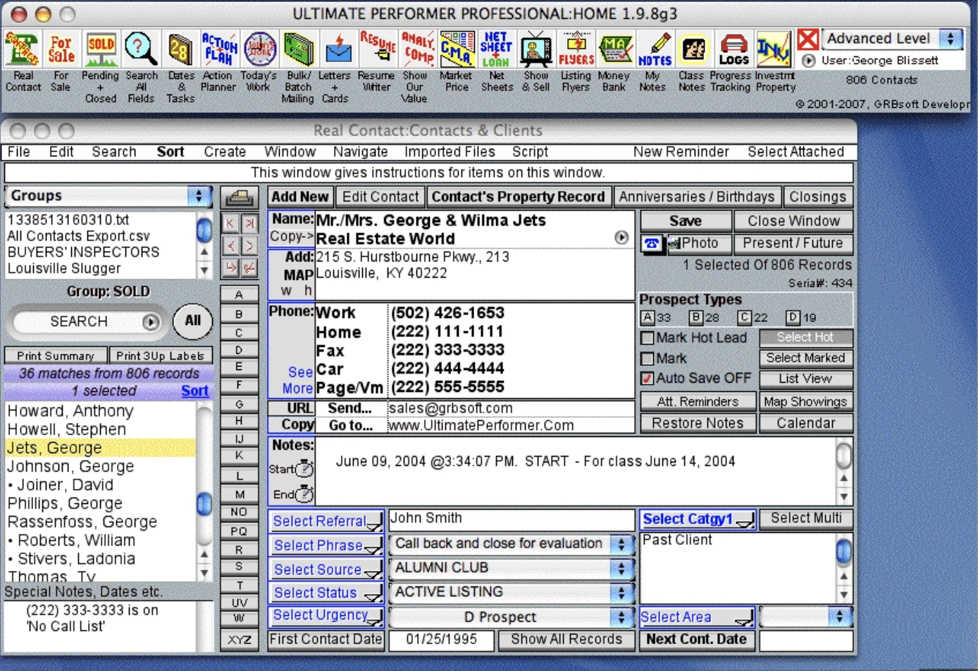This screenshot has height=671, width=978.
Task: Launch the Resume Writer icon
Action: (x=377, y=49)
